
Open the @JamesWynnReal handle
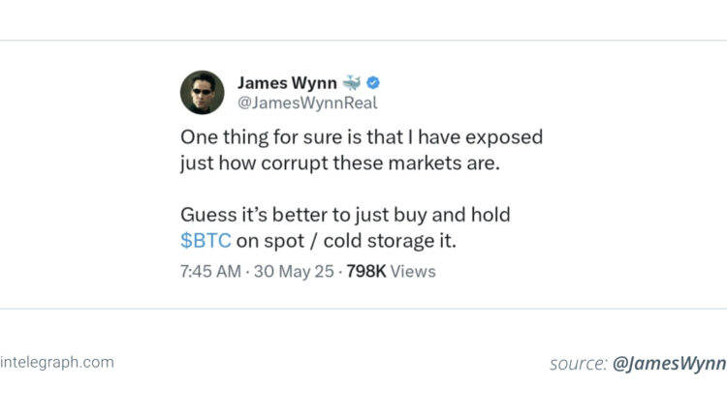[307, 103]
